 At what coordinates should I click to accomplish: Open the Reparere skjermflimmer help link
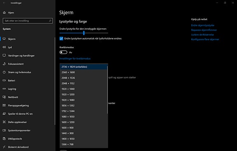pyautogui.click(x=204, y=30)
